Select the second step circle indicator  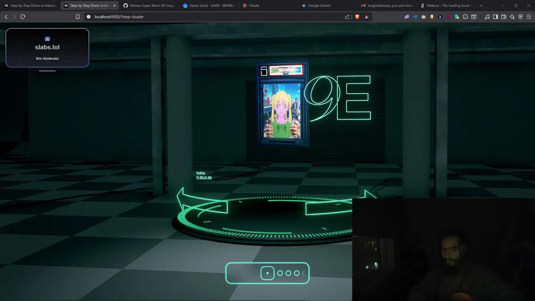tap(280, 273)
